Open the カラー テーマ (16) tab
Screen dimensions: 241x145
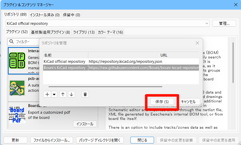pos(110,32)
